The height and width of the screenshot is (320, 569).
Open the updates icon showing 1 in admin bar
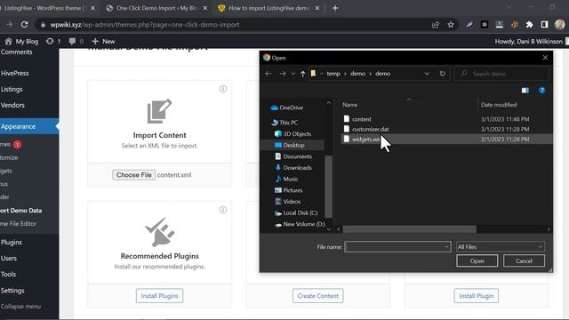53,42
